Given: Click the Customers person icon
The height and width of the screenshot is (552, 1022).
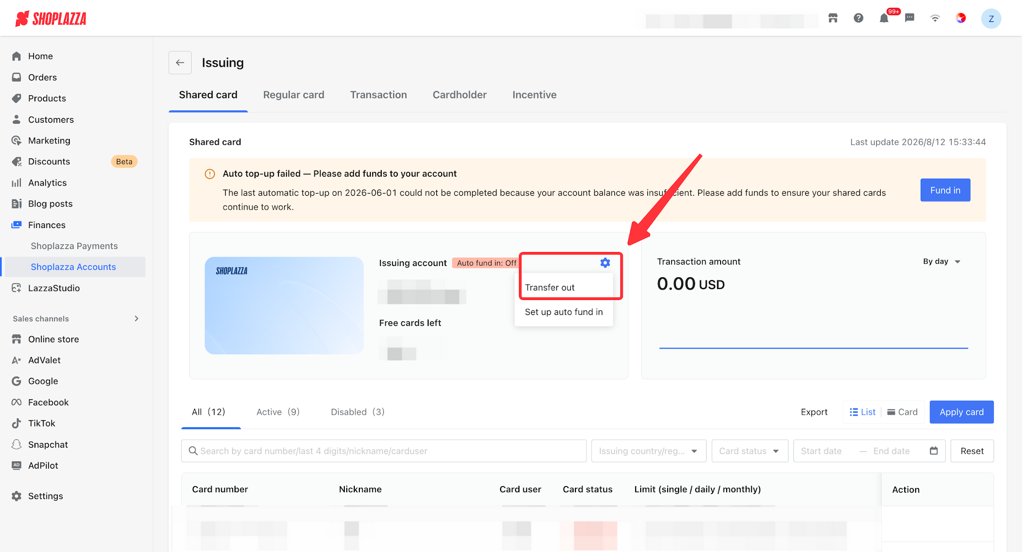Looking at the screenshot, I should click(16, 119).
